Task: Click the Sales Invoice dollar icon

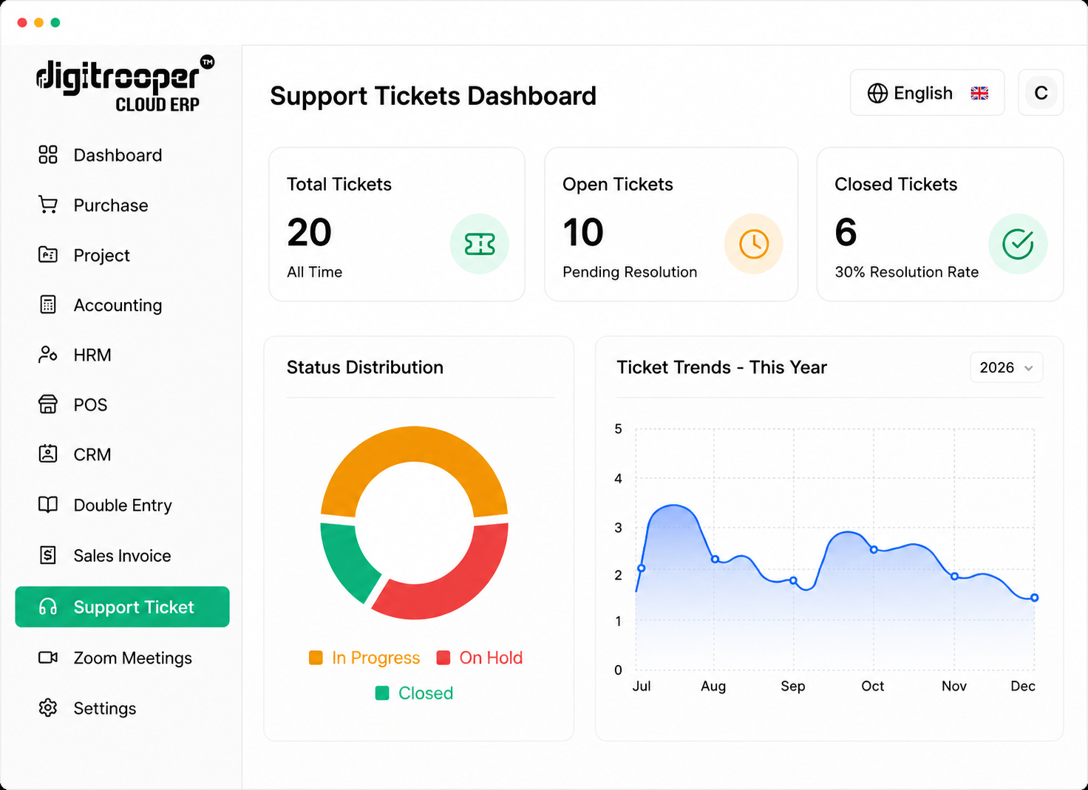Action: tap(48, 555)
